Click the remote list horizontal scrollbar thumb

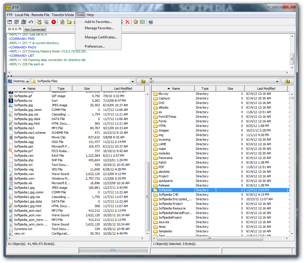pos(210,239)
